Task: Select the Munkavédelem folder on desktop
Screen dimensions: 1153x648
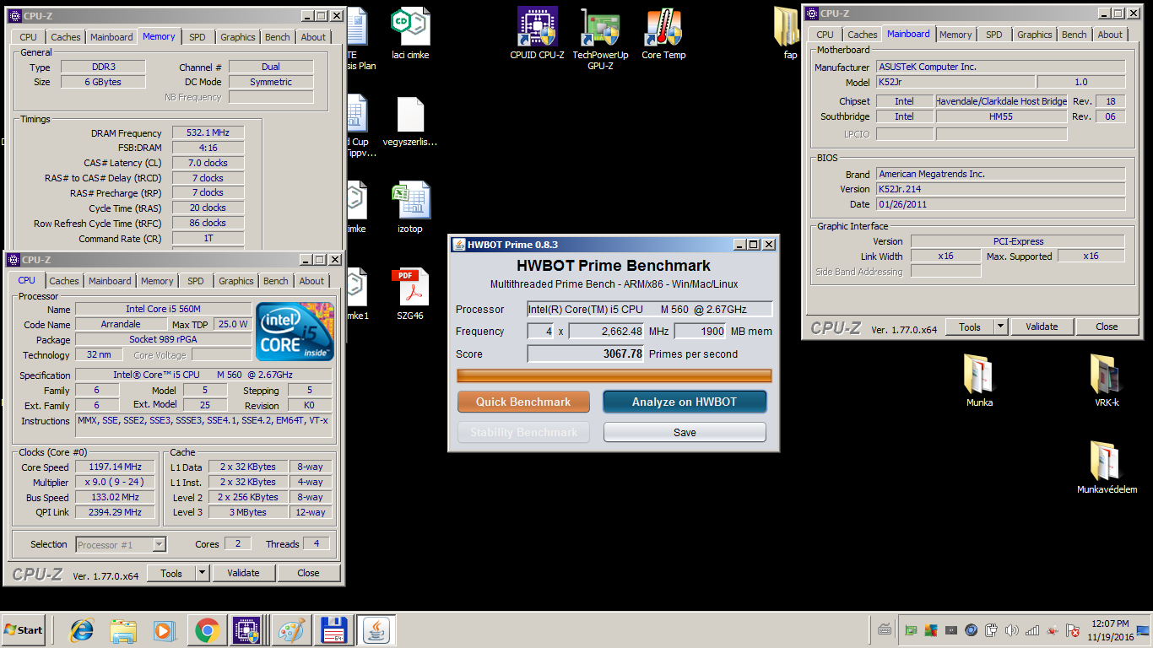Action: click(1106, 467)
